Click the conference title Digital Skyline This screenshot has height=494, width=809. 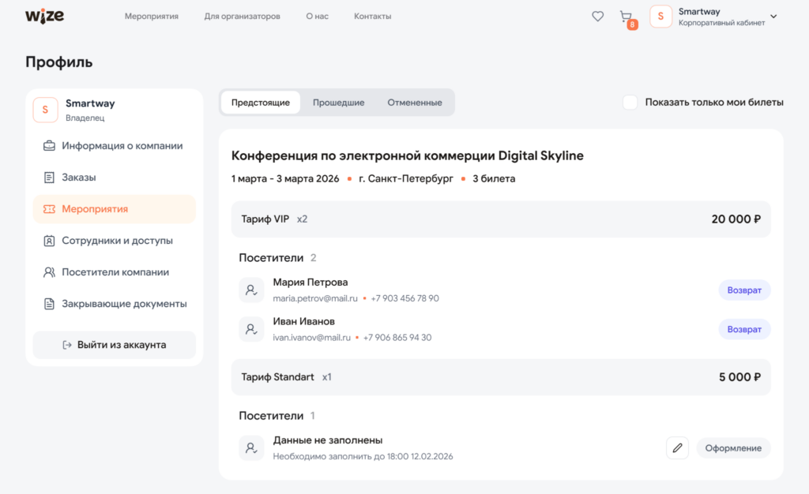point(407,155)
